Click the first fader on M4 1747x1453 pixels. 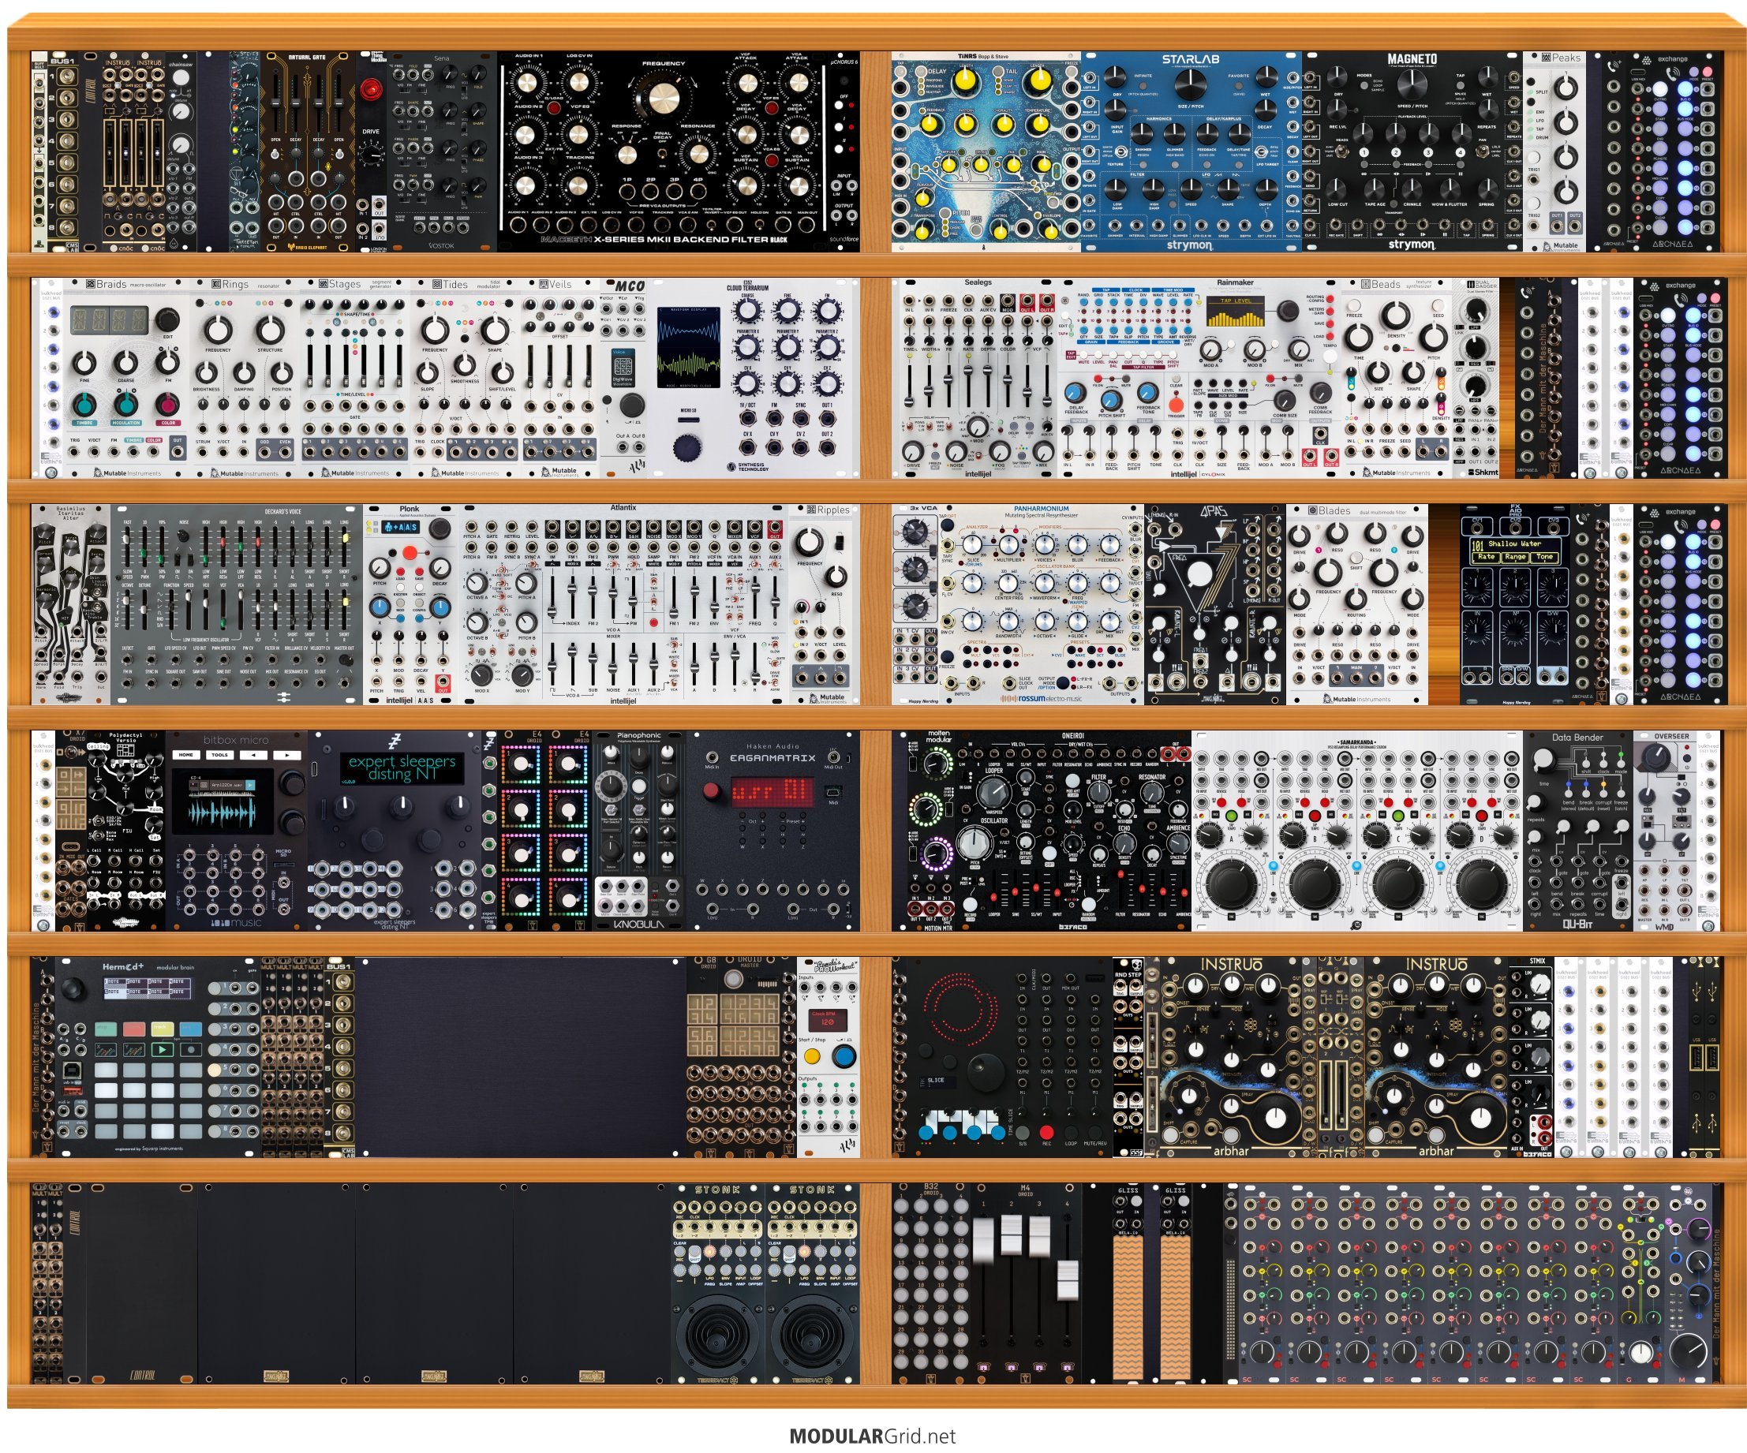click(x=983, y=1241)
